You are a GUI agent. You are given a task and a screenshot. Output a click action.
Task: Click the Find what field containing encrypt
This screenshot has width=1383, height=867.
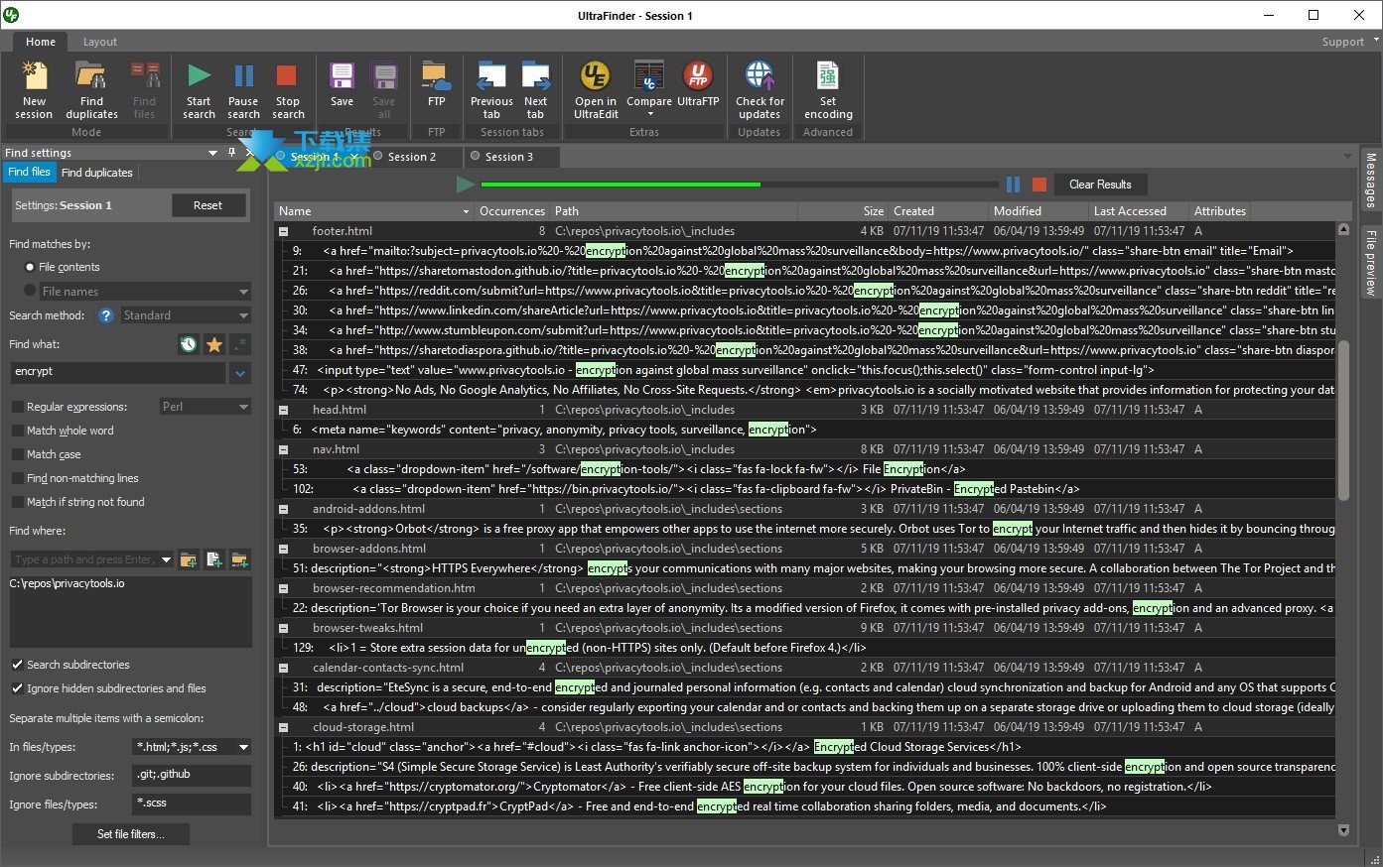pyautogui.click(x=118, y=372)
